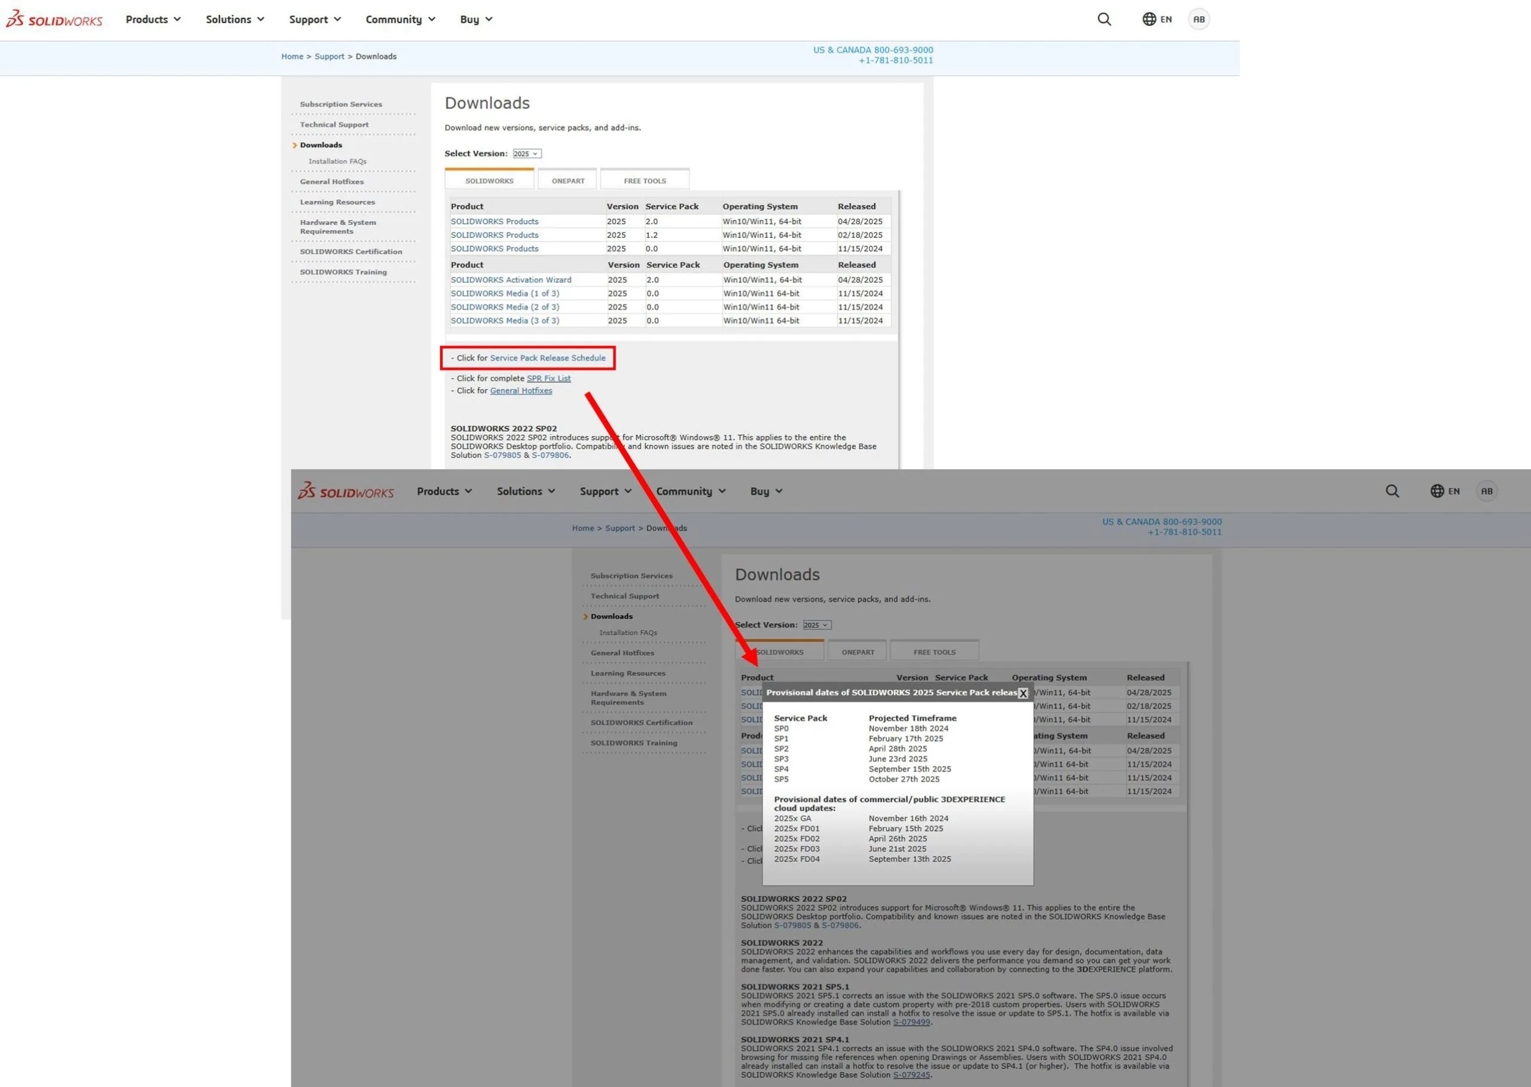Click the popup row SP3 June 23rd 2025
The width and height of the screenshot is (1531, 1087).
click(x=851, y=759)
